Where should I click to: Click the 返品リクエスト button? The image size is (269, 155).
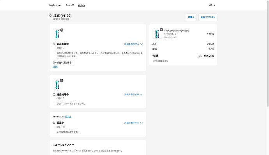pyautogui.click(x=208, y=17)
